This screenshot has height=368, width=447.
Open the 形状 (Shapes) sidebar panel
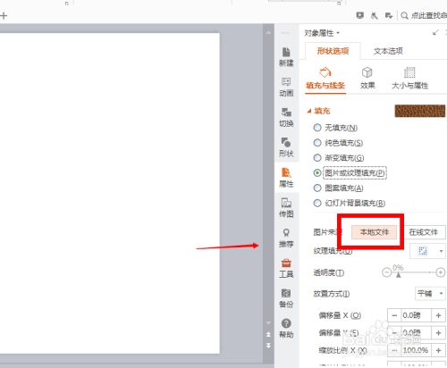click(286, 147)
